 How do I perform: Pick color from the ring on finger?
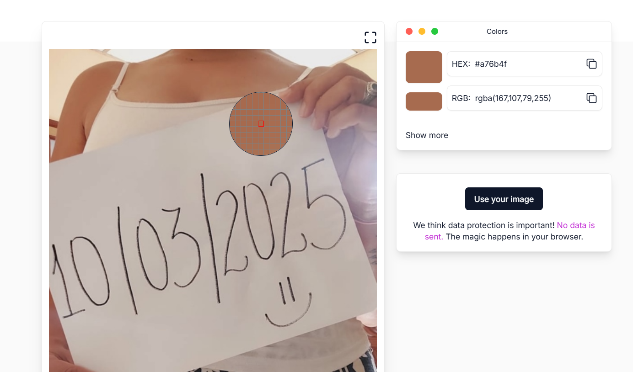[370, 91]
